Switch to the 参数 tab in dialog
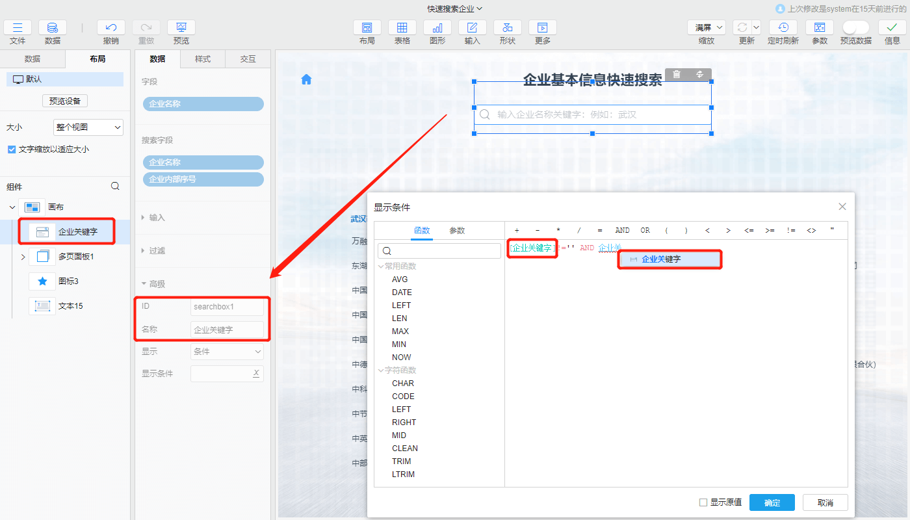This screenshot has height=520, width=910. (x=457, y=231)
